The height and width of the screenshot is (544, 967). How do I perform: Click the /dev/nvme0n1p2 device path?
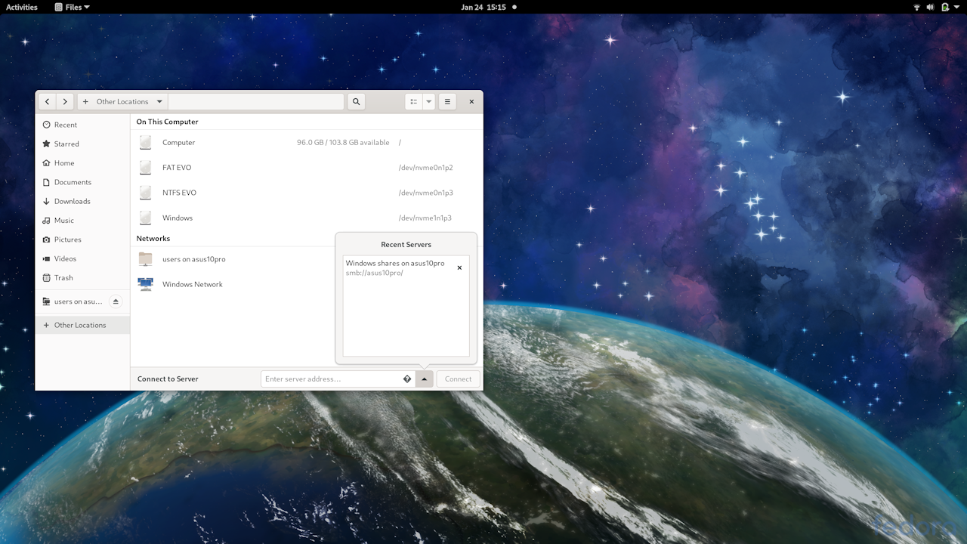point(425,167)
